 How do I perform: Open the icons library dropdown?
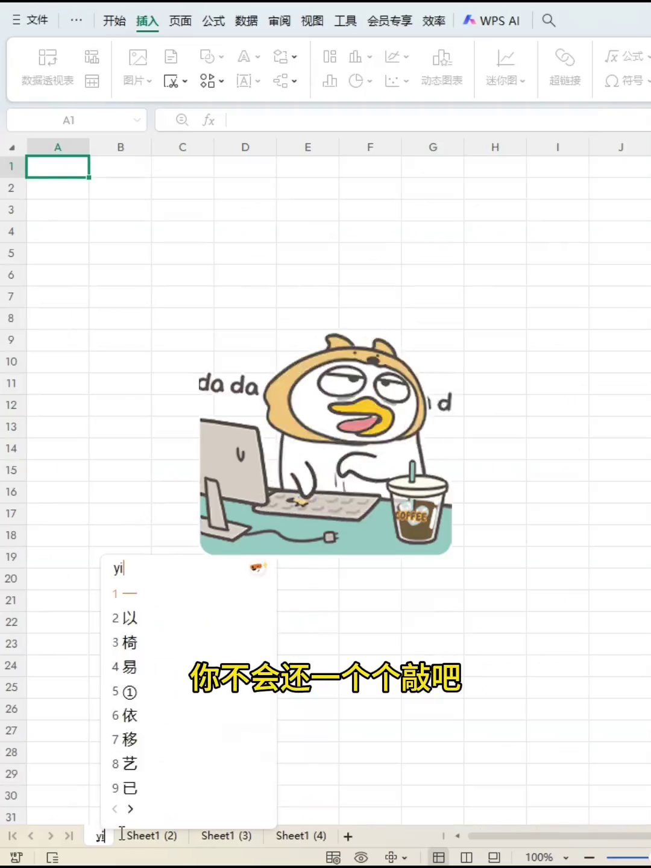212,81
